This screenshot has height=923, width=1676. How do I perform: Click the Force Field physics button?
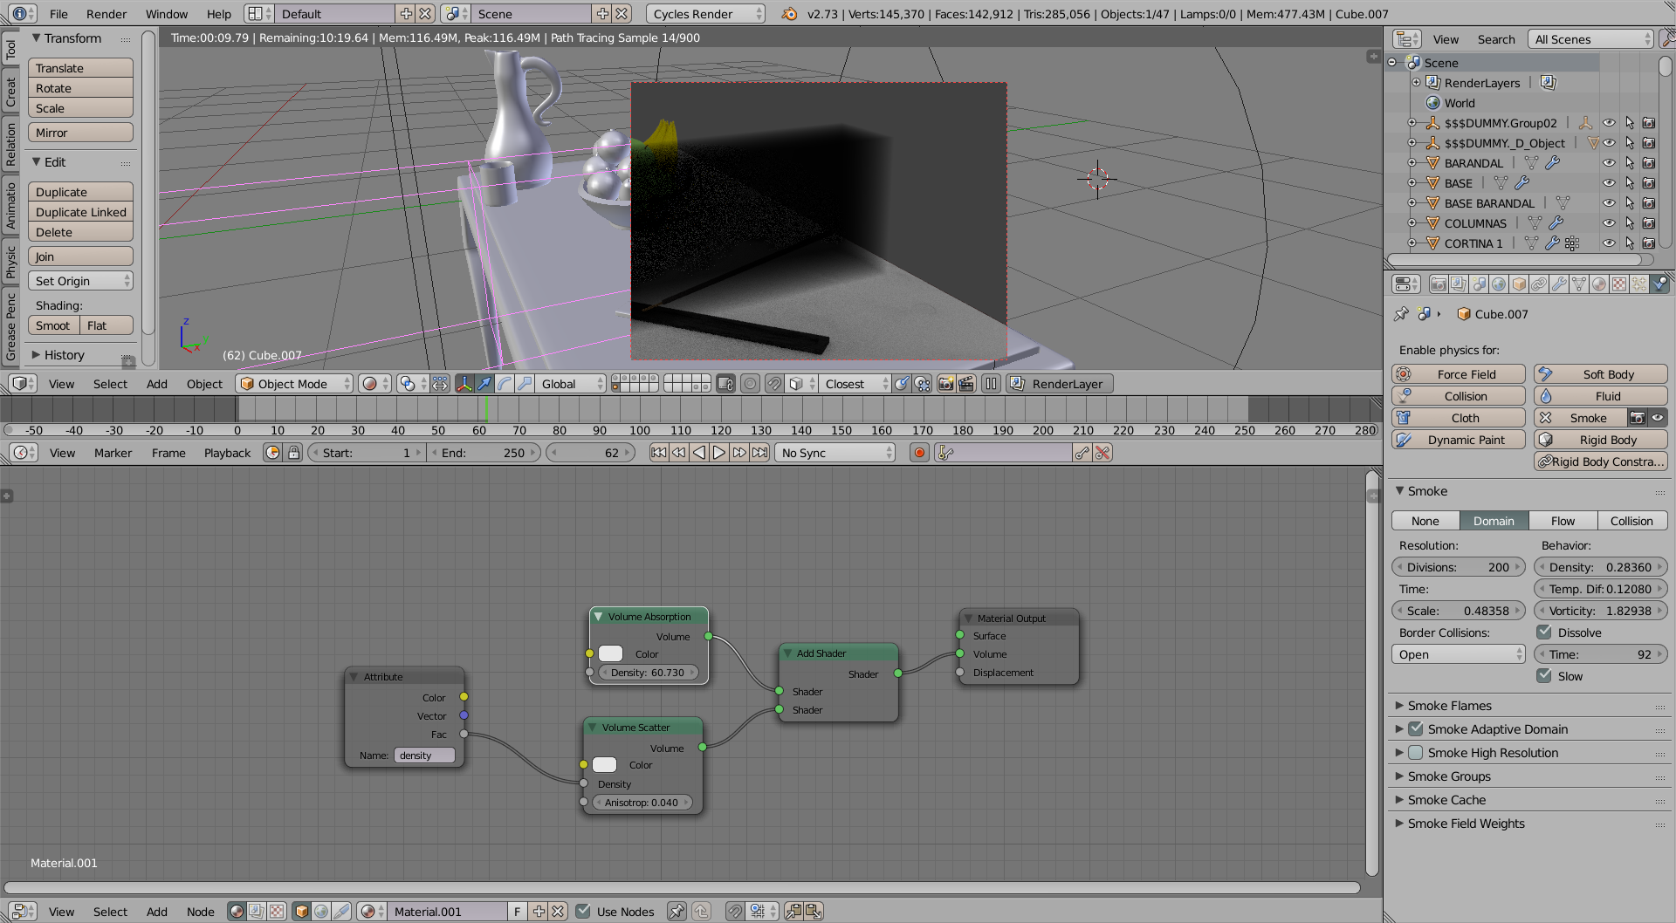click(x=1458, y=374)
